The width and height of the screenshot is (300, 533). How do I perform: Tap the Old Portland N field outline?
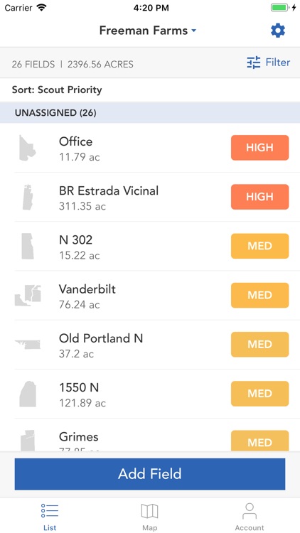click(28, 345)
